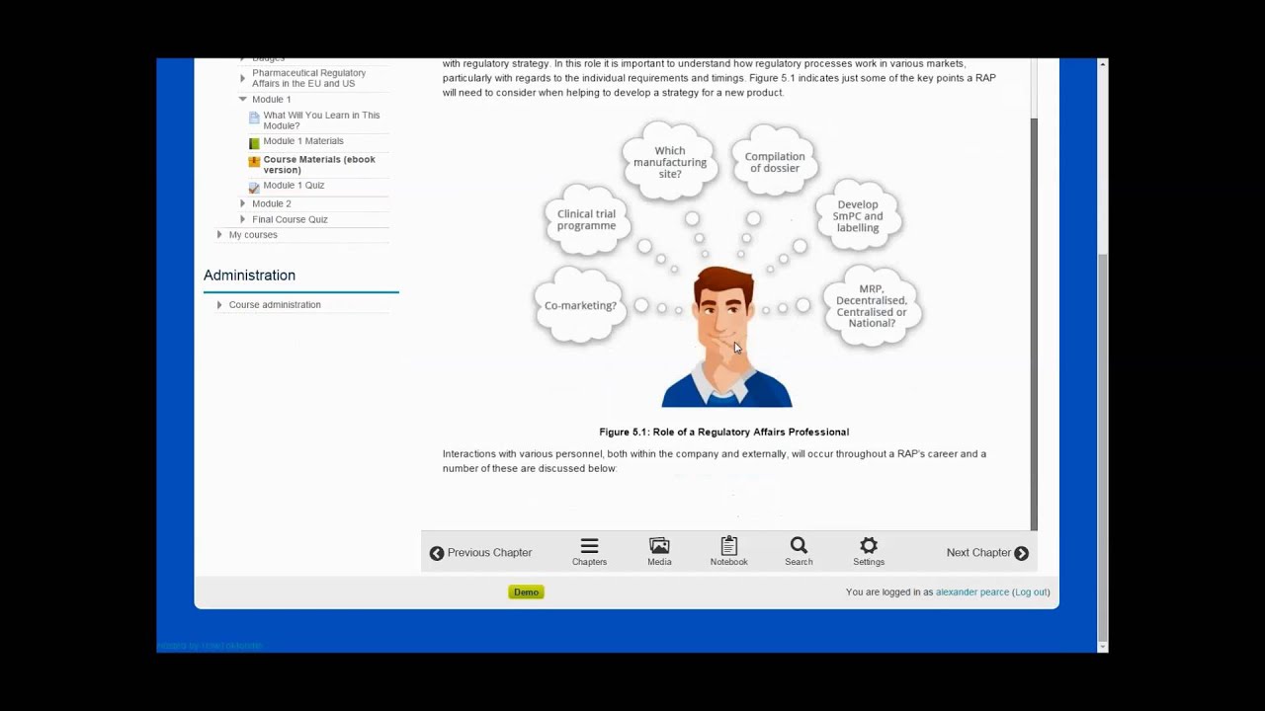Click the Settings text label in toolbar
The width and height of the screenshot is (1265, 711).
[x=869, y=562]
